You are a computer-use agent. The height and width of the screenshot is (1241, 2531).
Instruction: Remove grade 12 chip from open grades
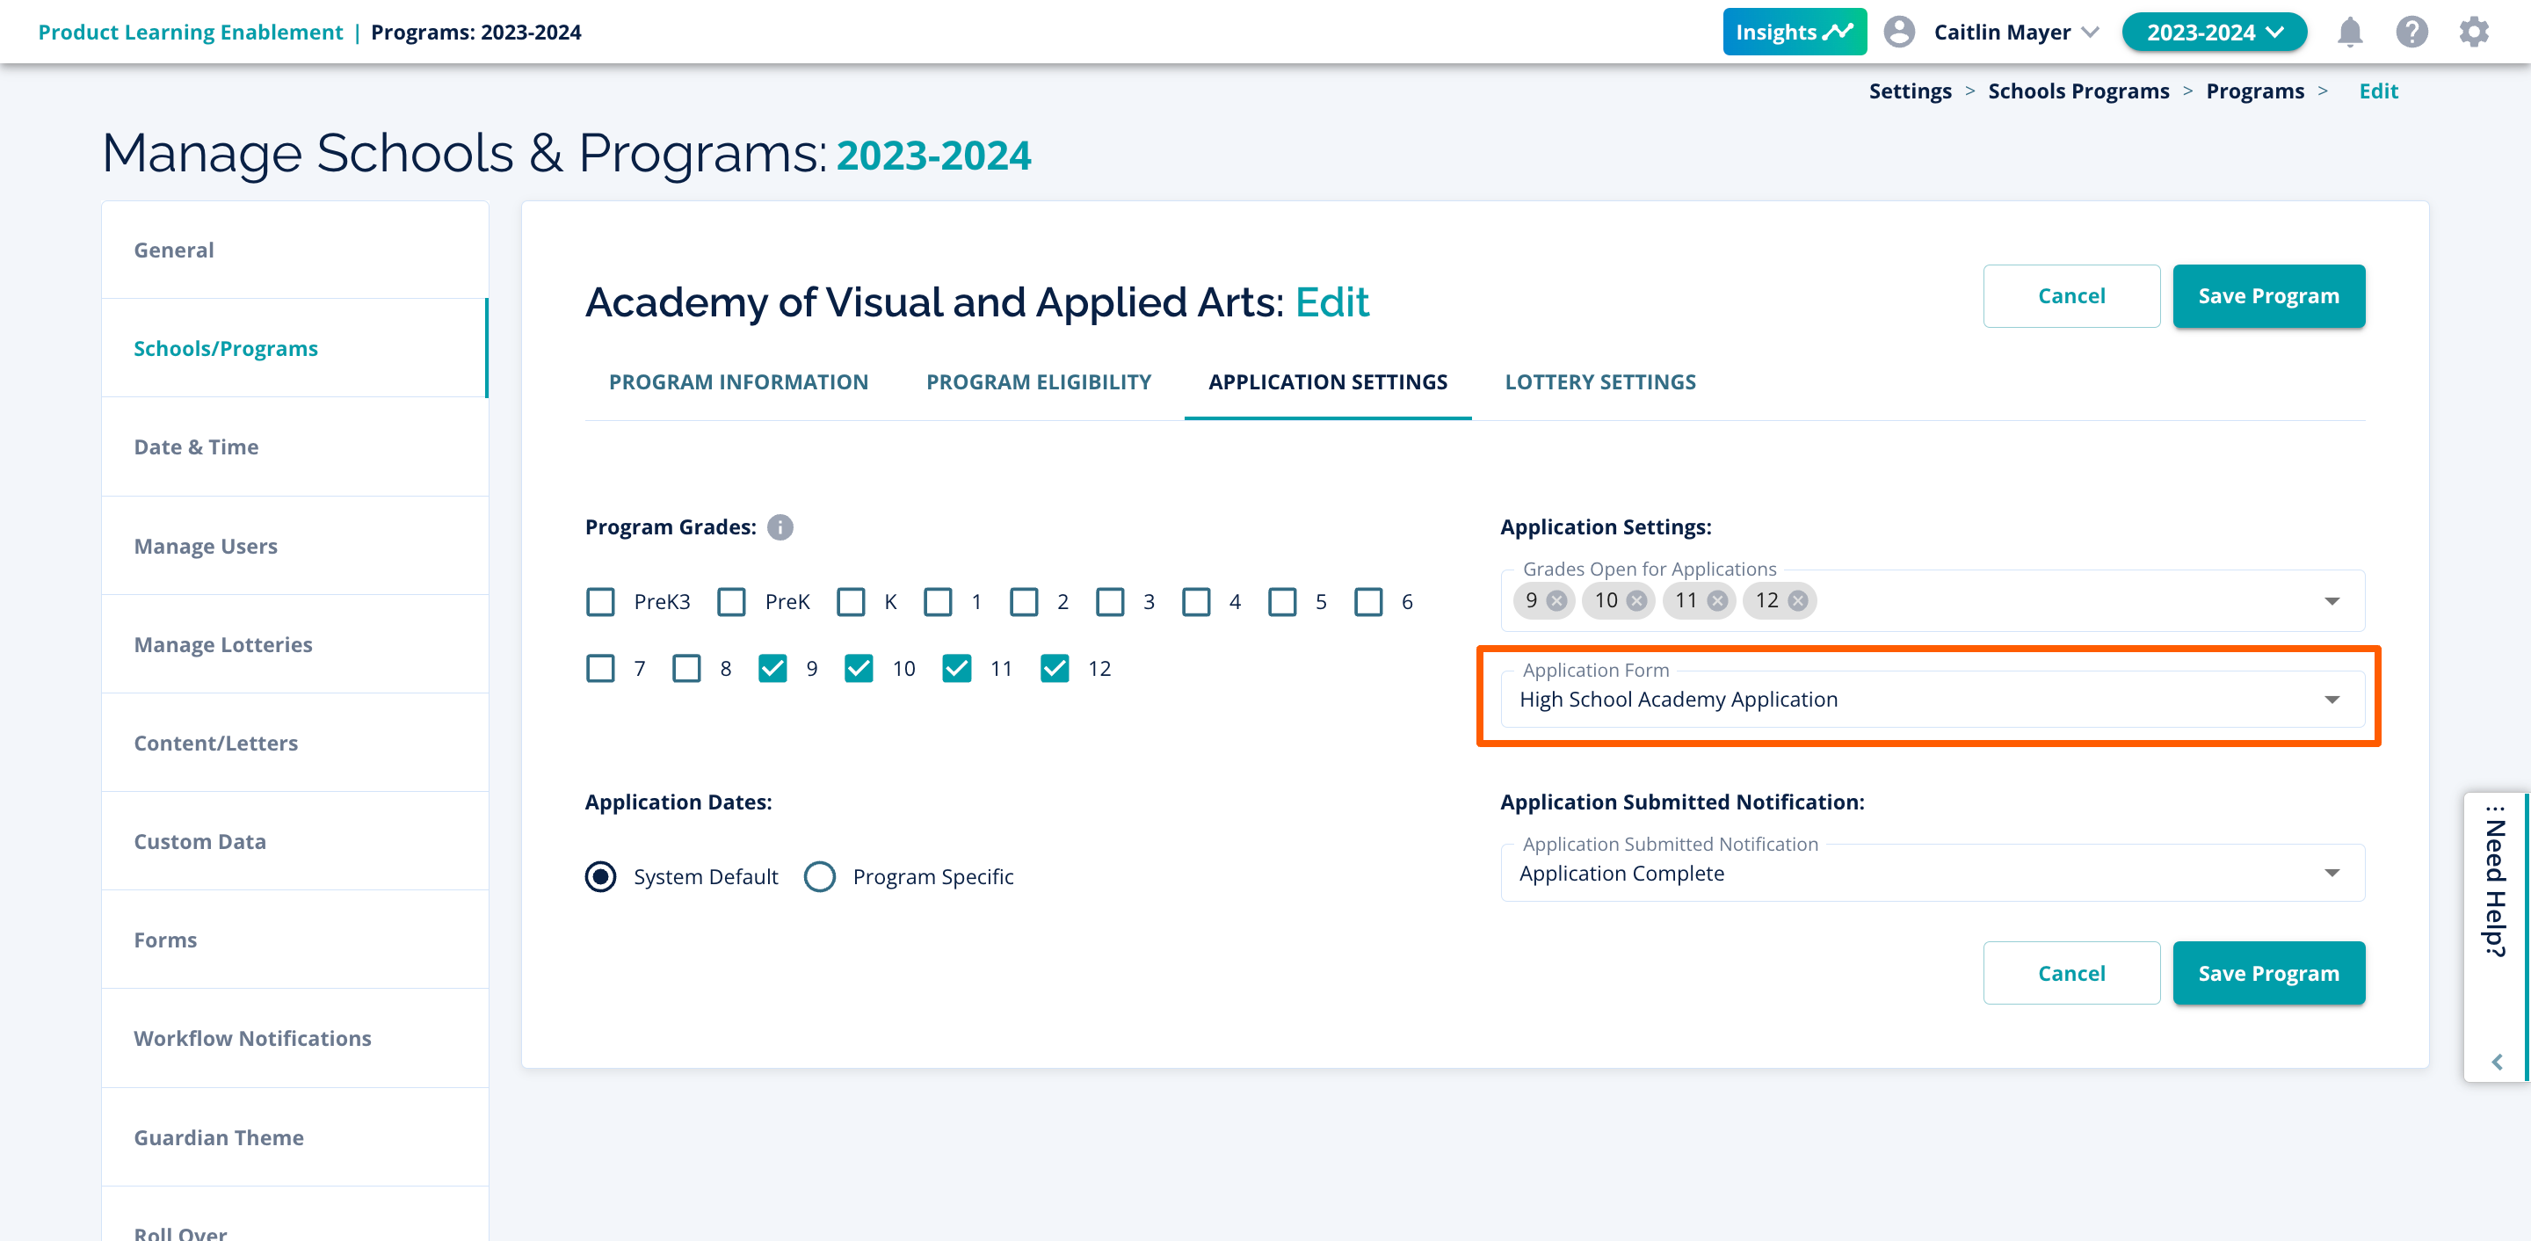pos(1797,600)
